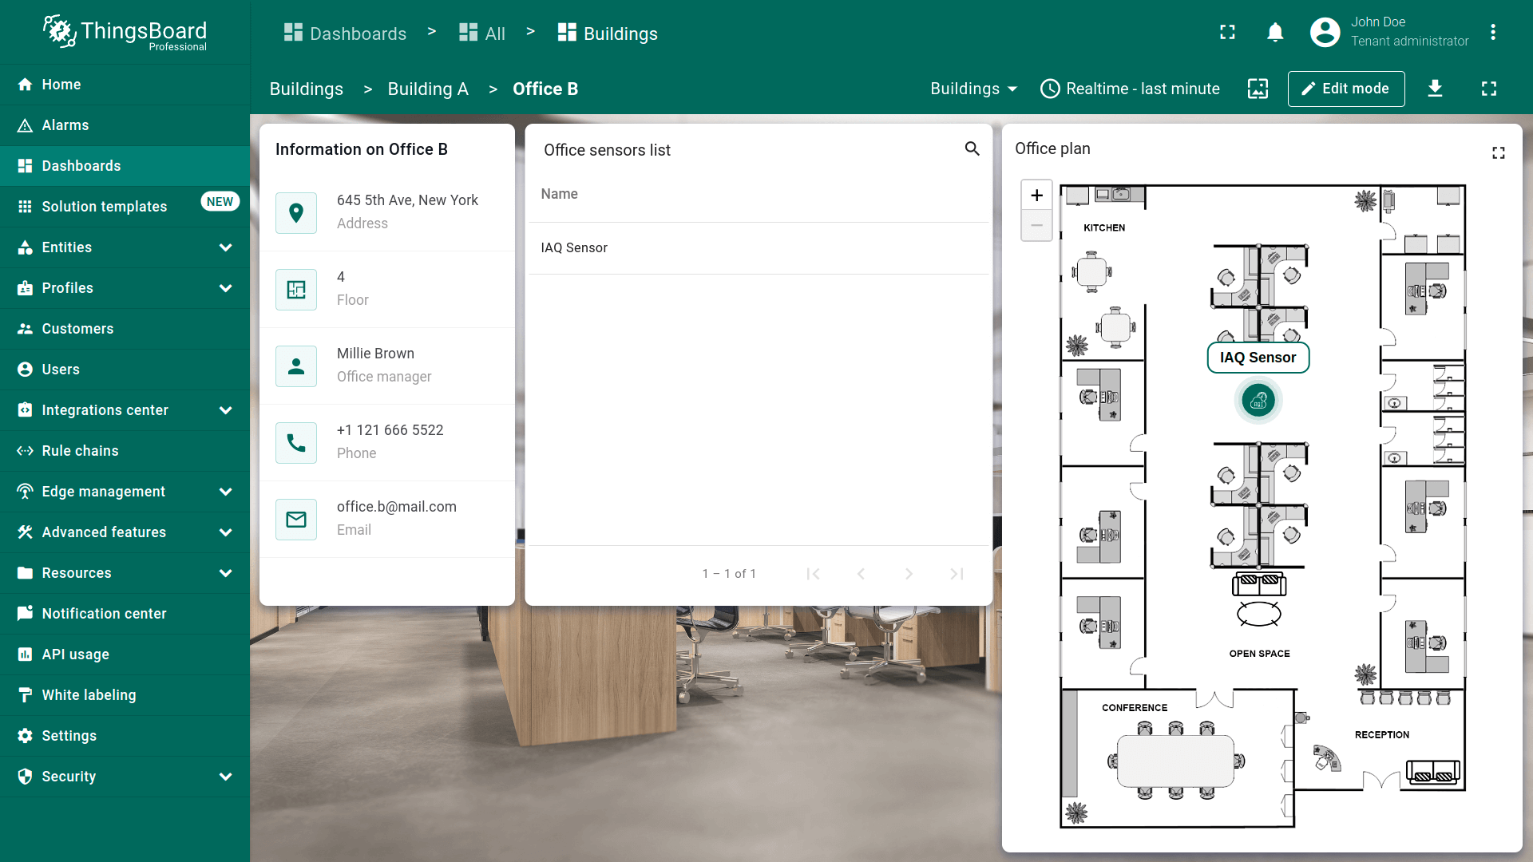
Task: Go to Rule chains page
Action: click(x=80, y=451)
